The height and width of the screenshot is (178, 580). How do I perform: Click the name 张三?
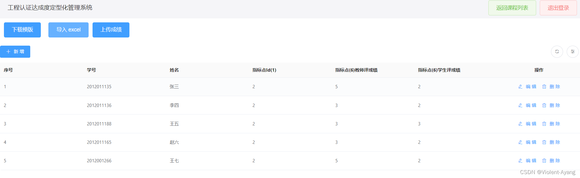point(174,87)
